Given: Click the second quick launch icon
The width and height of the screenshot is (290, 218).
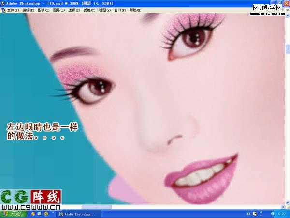Looking at the screenshot, I should [x=40, y=214].
